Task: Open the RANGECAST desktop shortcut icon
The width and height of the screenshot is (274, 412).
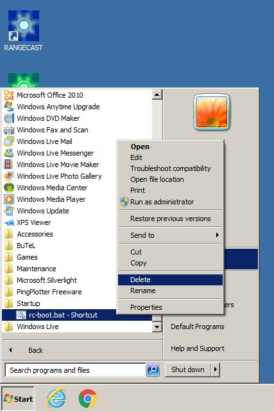Action: click(24, 26)
